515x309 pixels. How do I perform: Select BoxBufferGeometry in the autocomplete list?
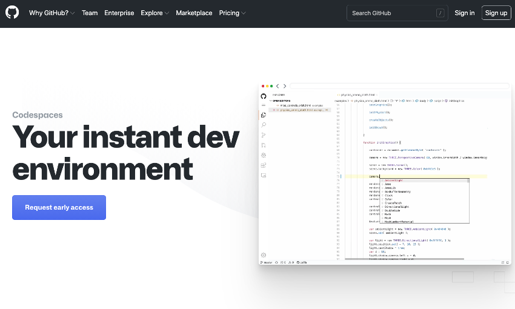tap(424, 192)
